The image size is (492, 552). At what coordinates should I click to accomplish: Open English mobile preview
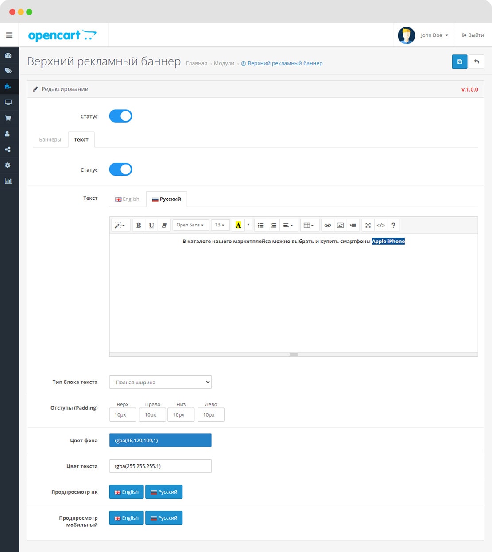tap(127, 518)
